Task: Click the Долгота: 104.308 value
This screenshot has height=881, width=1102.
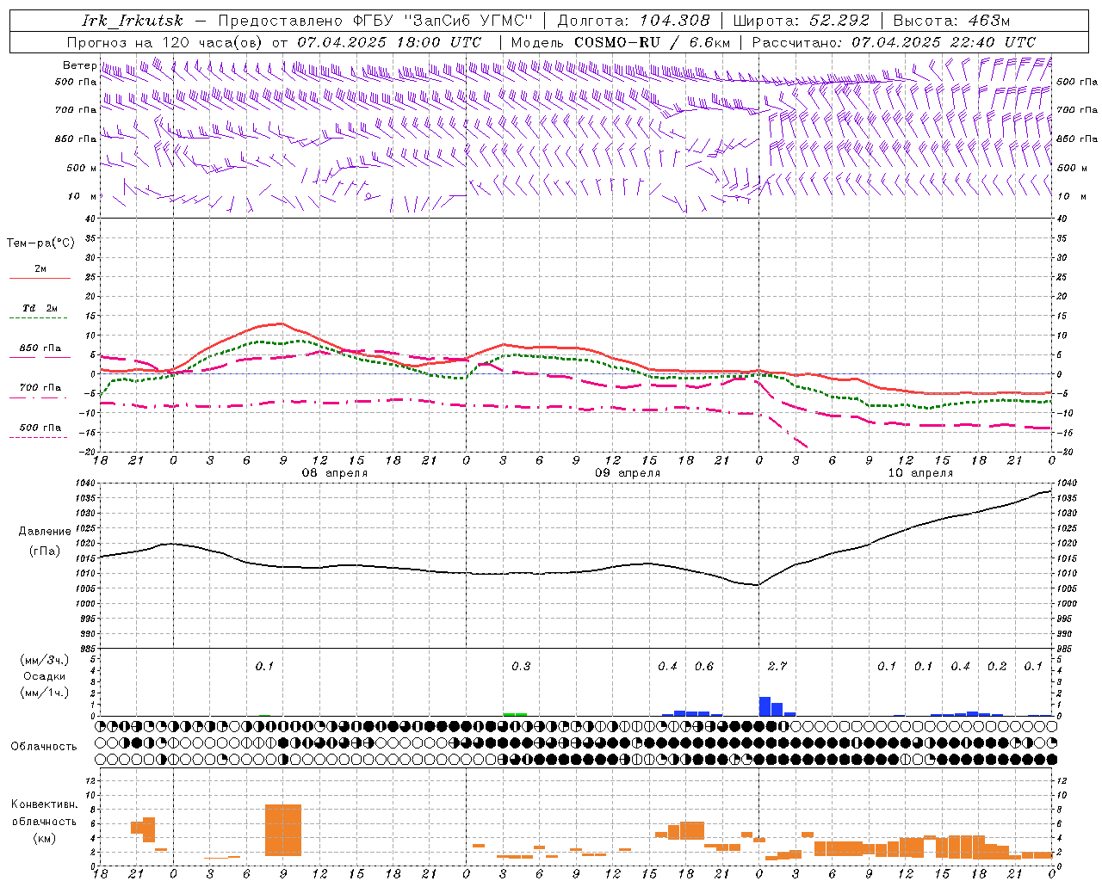Action: point(634,21)
